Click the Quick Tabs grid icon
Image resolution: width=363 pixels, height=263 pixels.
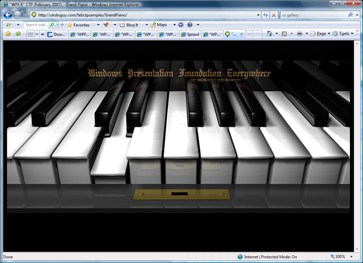30,34
